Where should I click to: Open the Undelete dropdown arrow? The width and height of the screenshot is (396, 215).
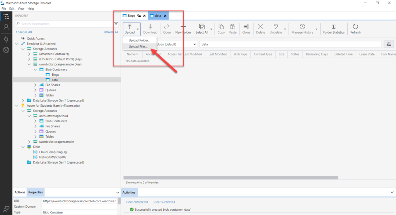(285, 29)
